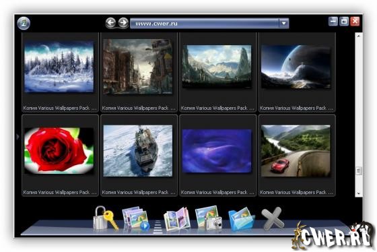Viewport: 377px width, 252px height.
Task: Select the ruined city street thumbnail
Action: pyautogui.click(x=138, y=67)
